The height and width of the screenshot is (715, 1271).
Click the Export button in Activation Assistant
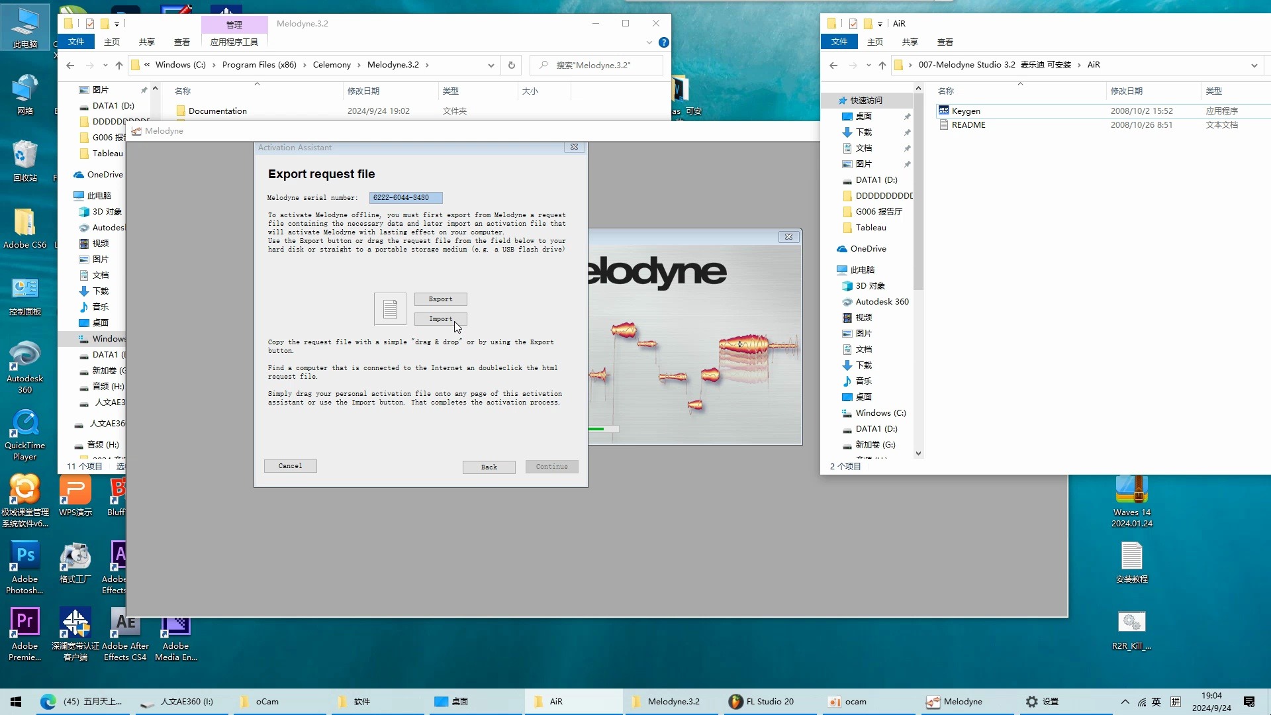[x=440, y=299]
